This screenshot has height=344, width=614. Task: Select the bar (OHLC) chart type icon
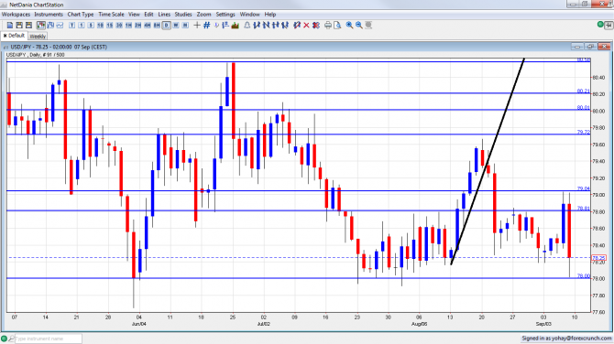coord(50,25)
